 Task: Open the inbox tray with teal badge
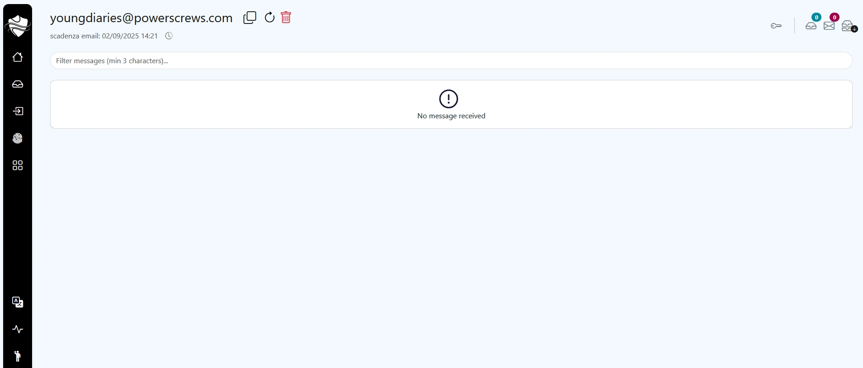[x=811, y=25]
